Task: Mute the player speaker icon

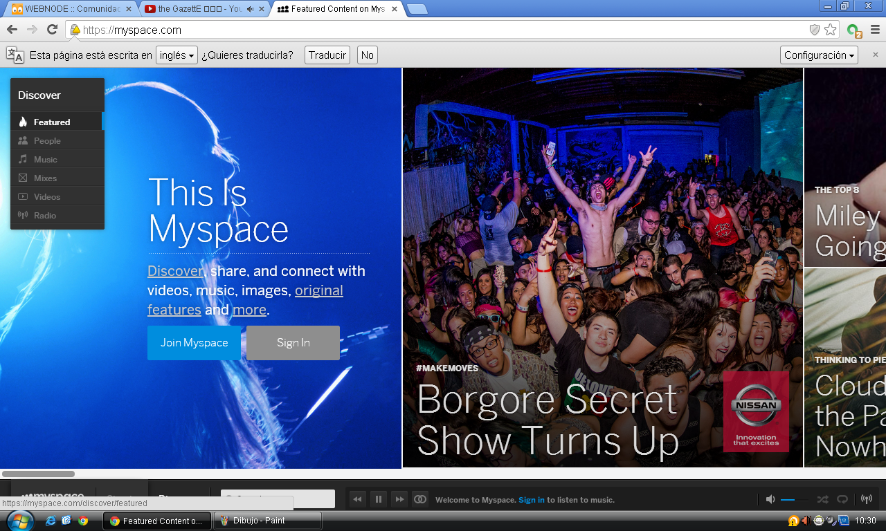Action: (770, 499)
